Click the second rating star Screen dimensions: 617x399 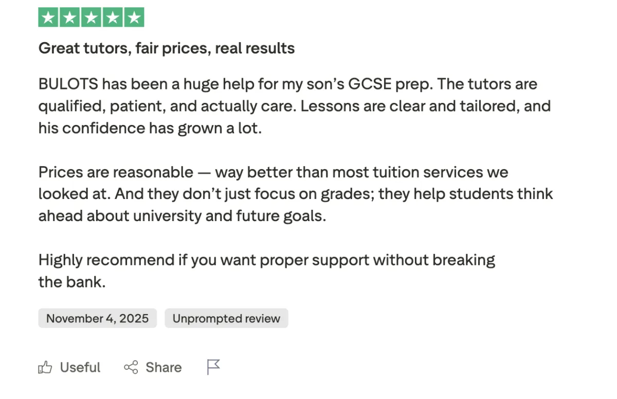pyautogui.click(x=70, y=17)
